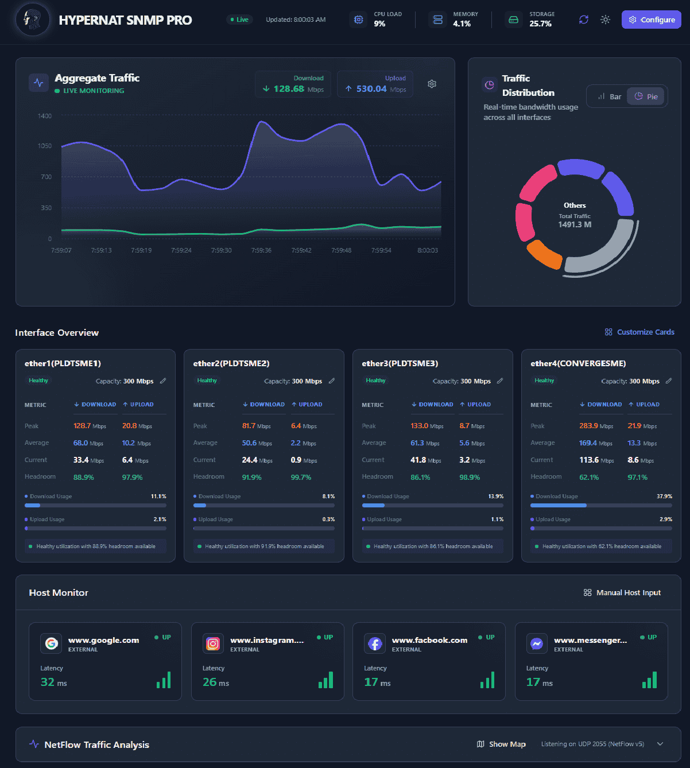Switch Traffic Distribution to Bar view
The width and height of the screenshot is (690, 768).
[610, 96]
